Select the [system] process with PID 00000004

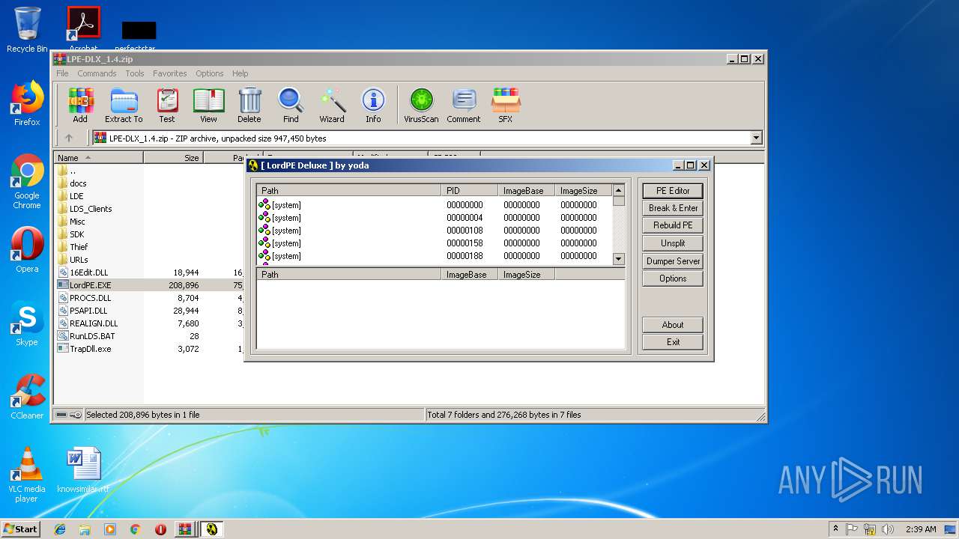pos(435,218)
